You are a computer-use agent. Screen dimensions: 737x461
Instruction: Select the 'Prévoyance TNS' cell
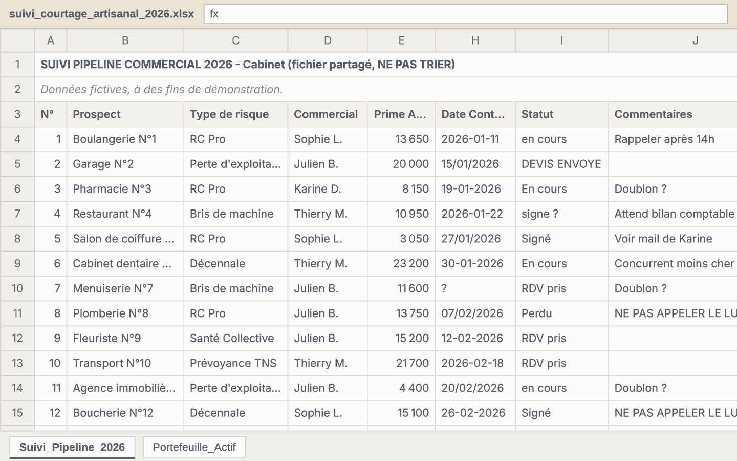click(x=236, y=363)
